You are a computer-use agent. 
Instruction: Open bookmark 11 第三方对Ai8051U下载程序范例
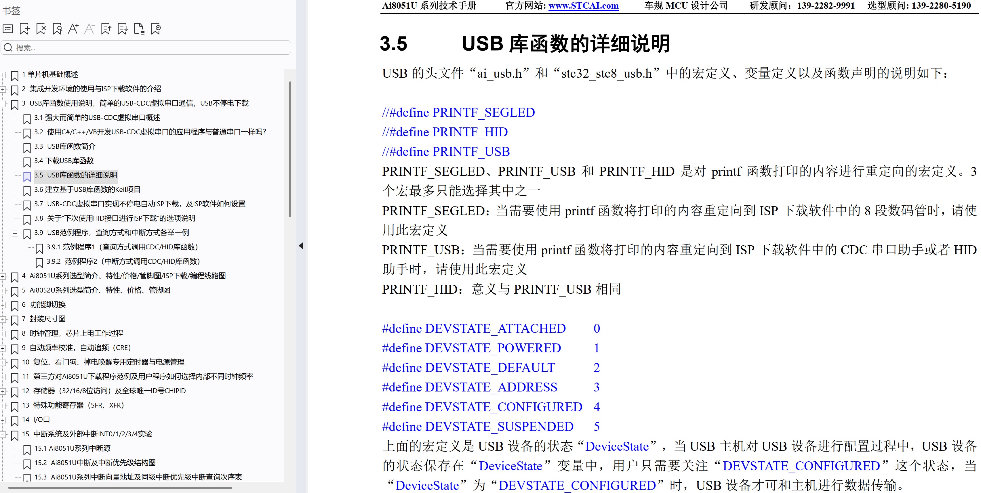coord(138,377)
